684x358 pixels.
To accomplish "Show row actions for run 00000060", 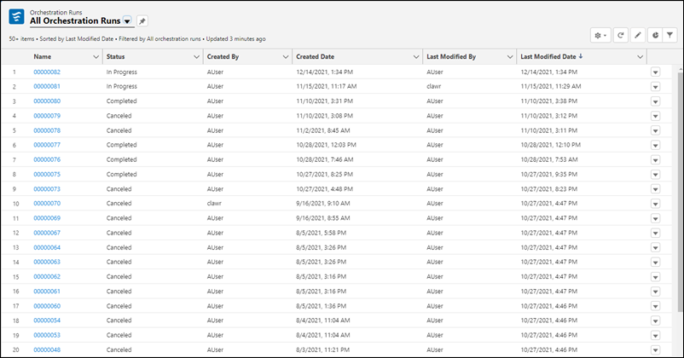I will pyautogui.click(x=655, y=306).
